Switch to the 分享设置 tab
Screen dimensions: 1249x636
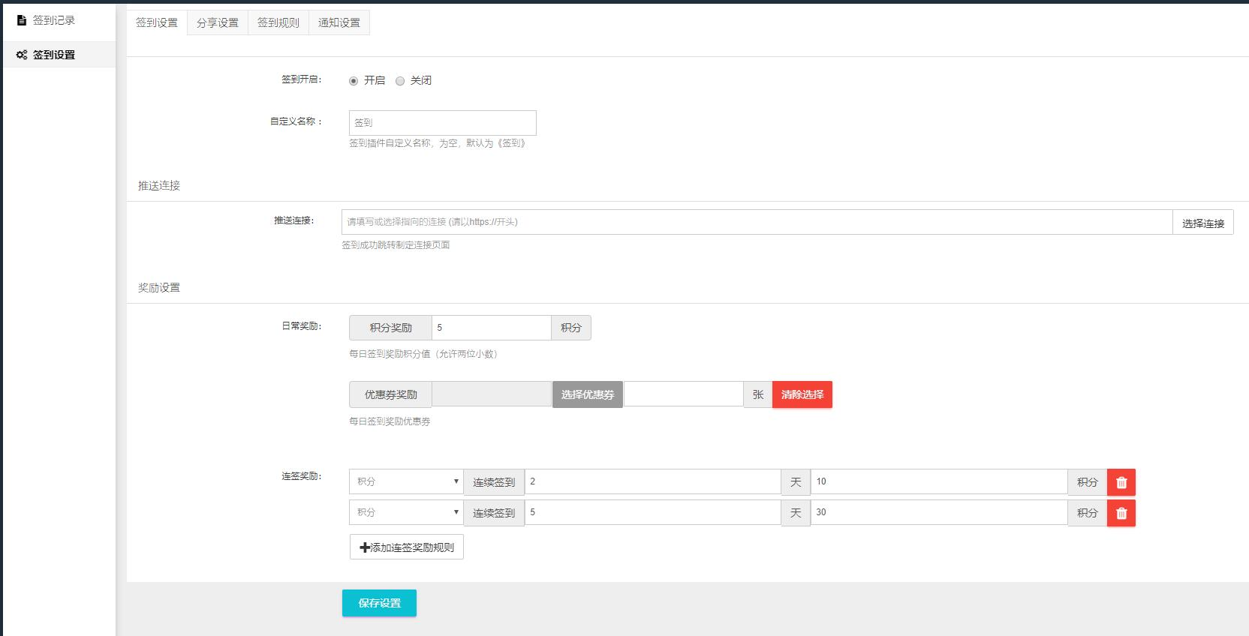click(x=218, y=22)
